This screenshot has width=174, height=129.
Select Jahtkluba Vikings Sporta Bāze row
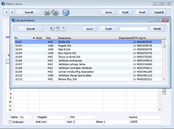88,75
